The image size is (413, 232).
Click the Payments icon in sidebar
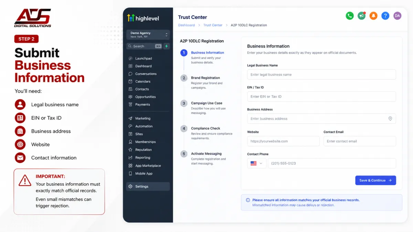tap(130, 104)
